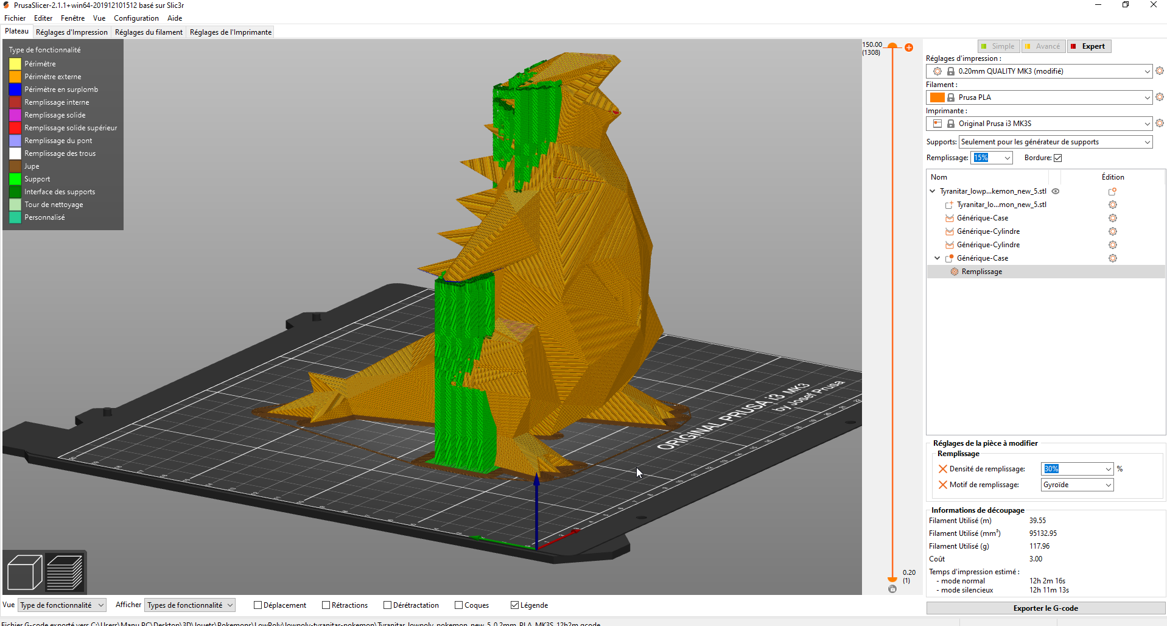Viewport: 1167px width, 626px height.
Task: Click the filament orange color swatch
Action: point(937,97)
